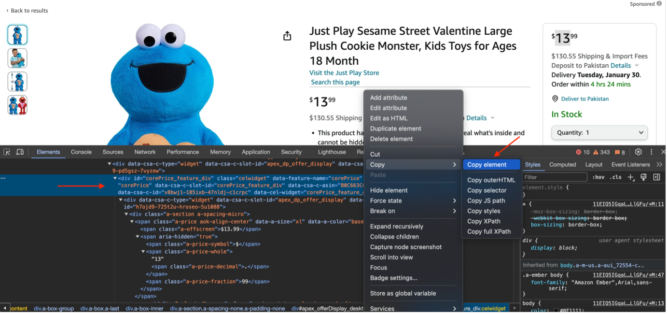Open the Services submenu

(413, 309)
